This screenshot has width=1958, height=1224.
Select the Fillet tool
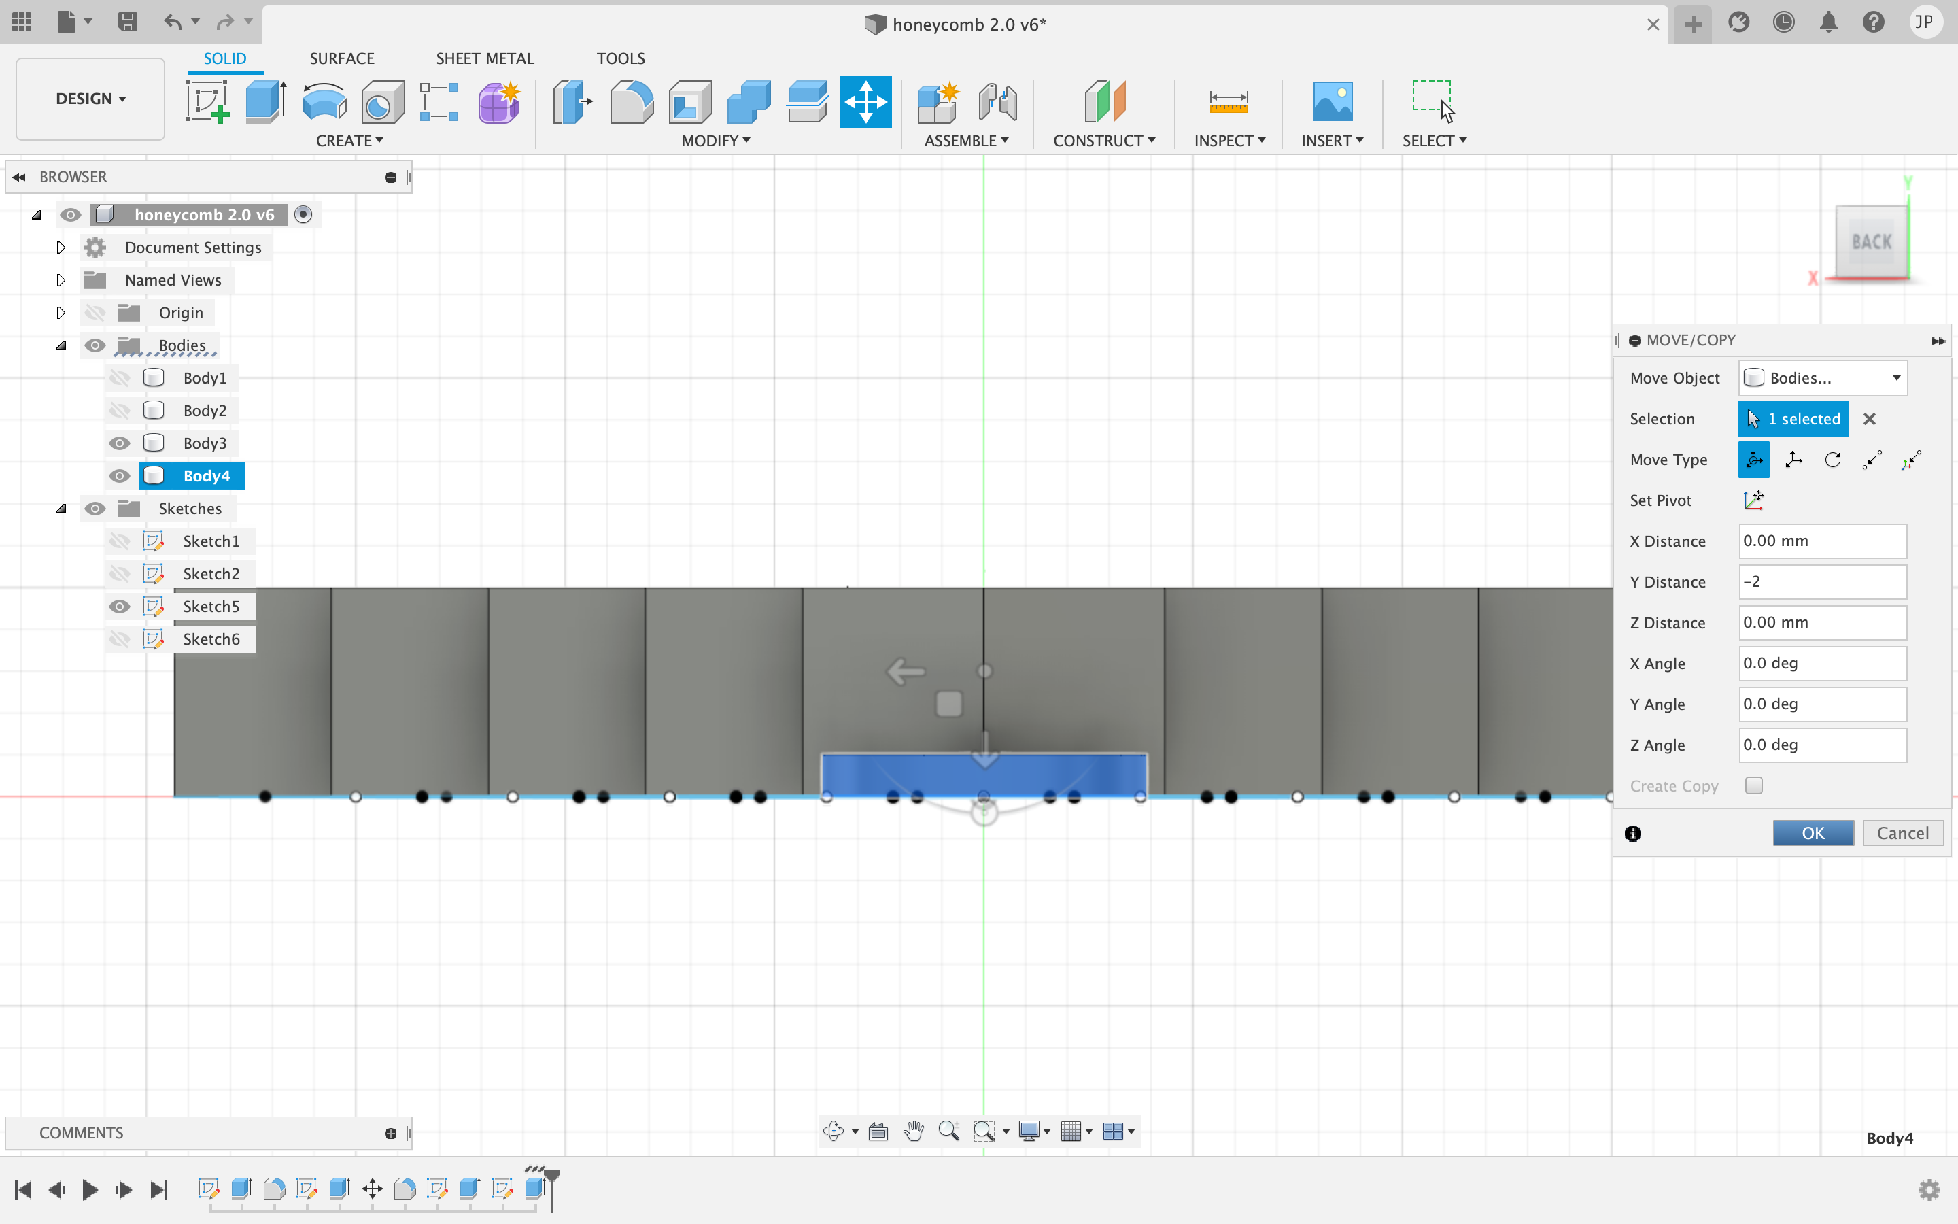[631, 102]
